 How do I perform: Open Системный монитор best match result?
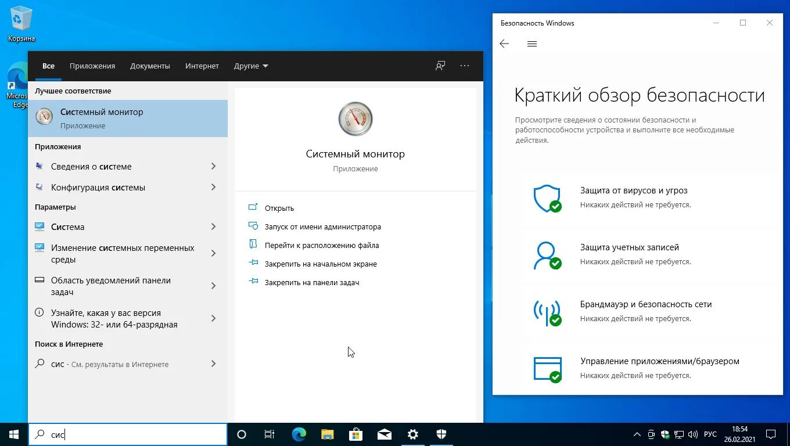pyautogui.click(x=128, y=118)
